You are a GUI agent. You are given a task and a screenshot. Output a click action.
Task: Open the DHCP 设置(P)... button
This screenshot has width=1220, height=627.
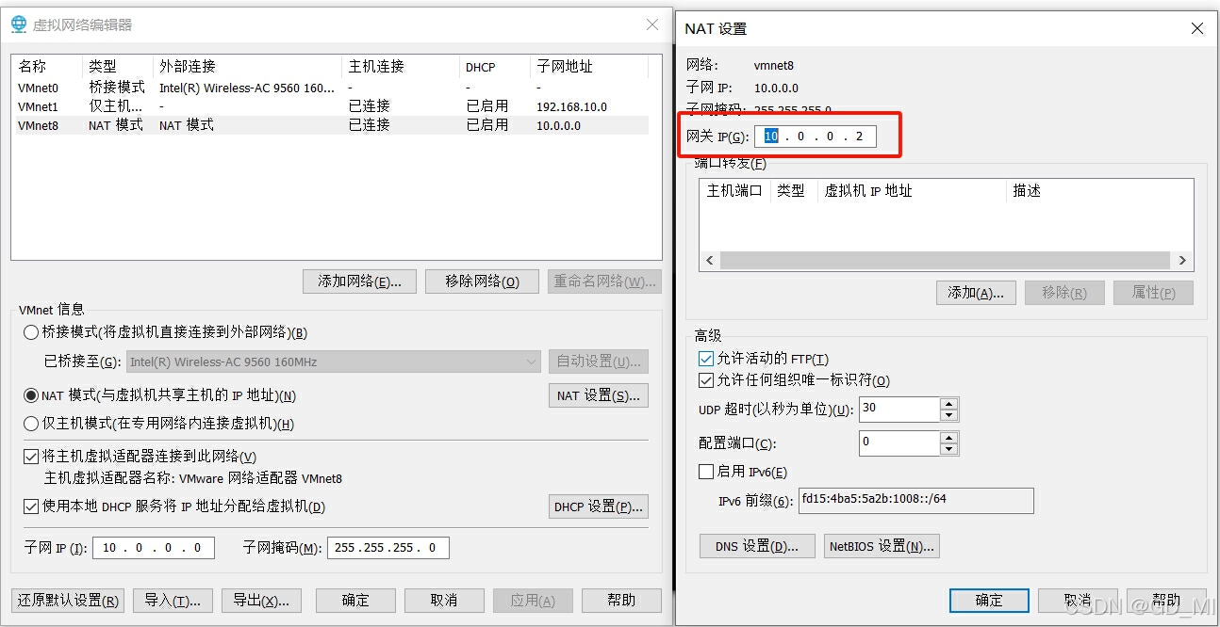[599, 506]
